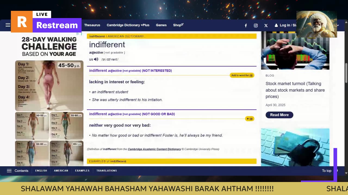Open Cambridge Academic Content Dictionary link
Screen dimensions: 348x195
(x=154, y=149)
